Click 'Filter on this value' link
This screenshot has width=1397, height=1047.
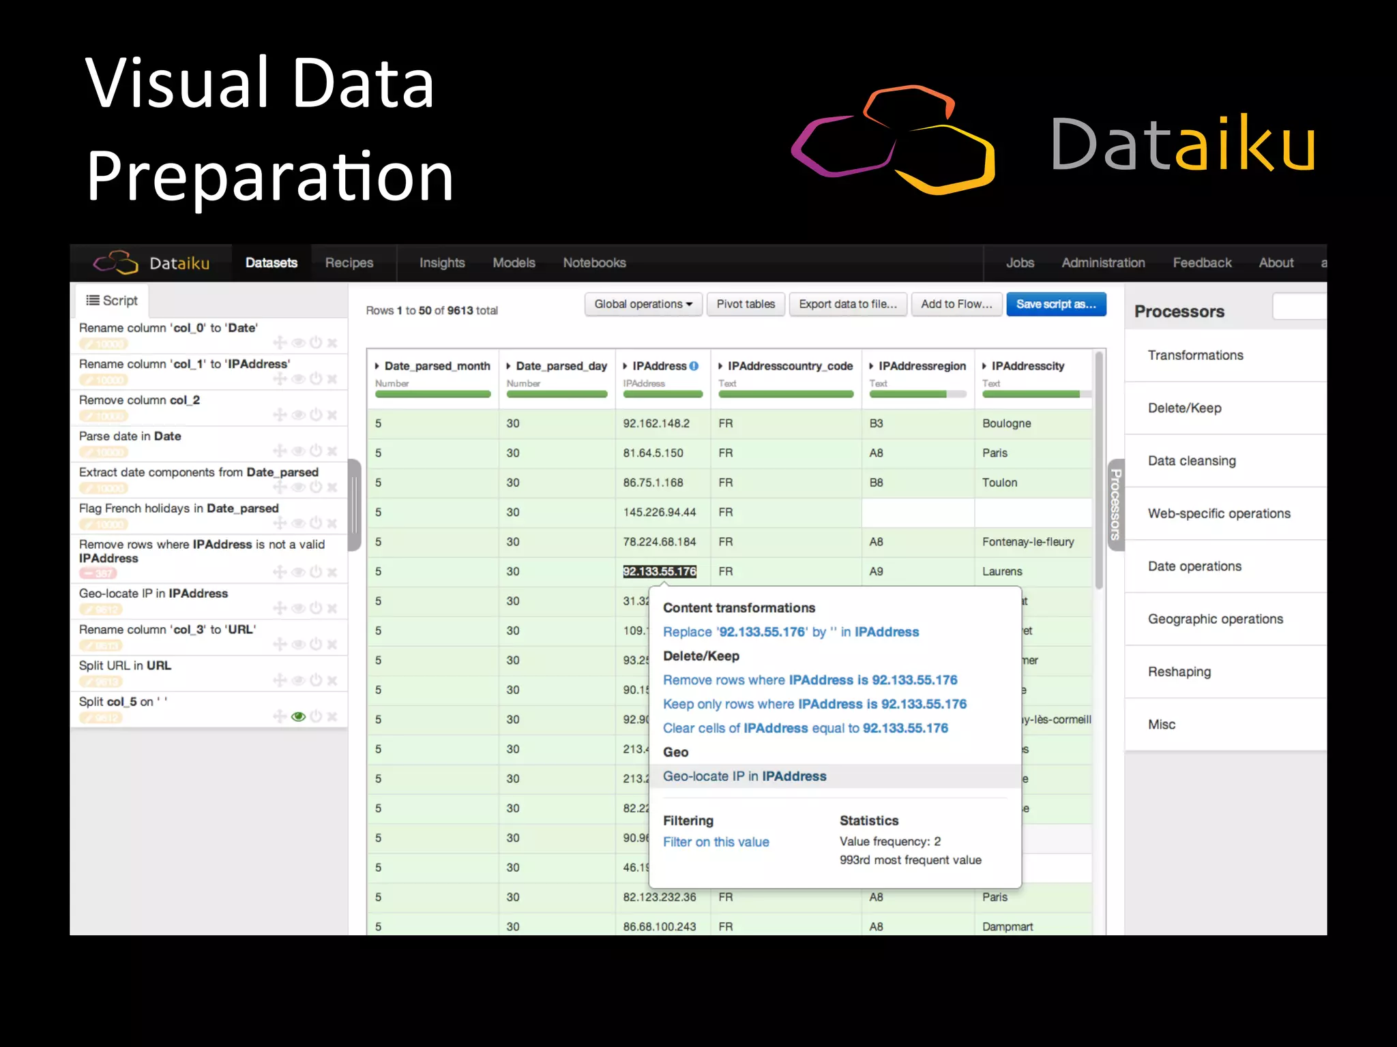[716, 842]
